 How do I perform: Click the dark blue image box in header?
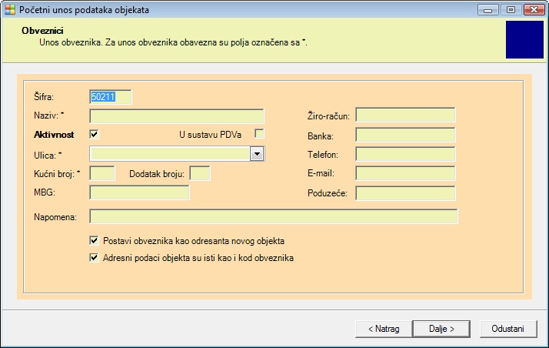(x=524, y=39)
